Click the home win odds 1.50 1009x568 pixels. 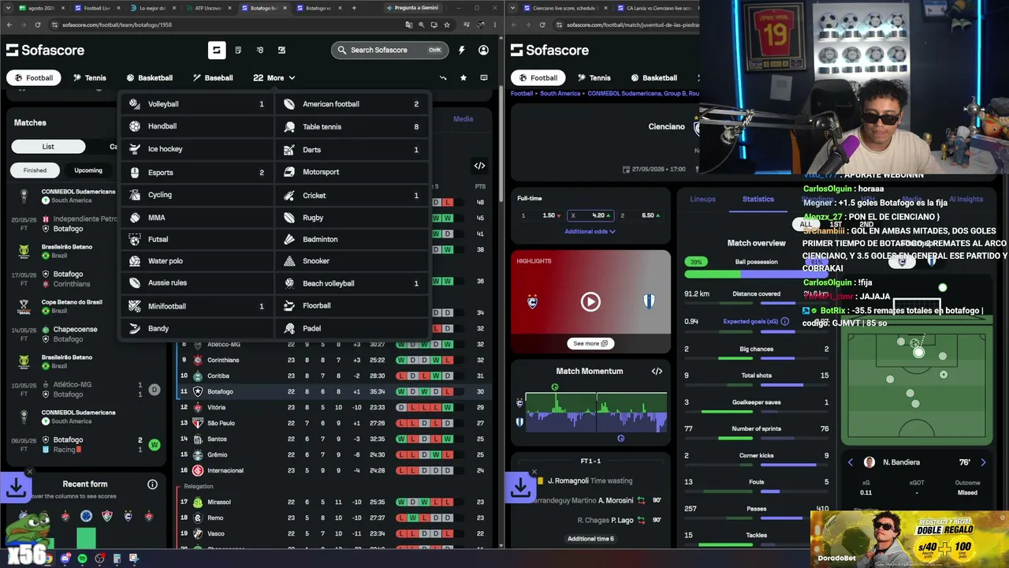541,215
